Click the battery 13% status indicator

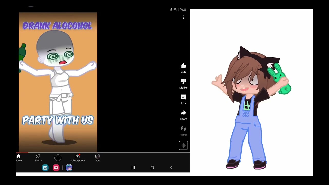tap(182, 10)
